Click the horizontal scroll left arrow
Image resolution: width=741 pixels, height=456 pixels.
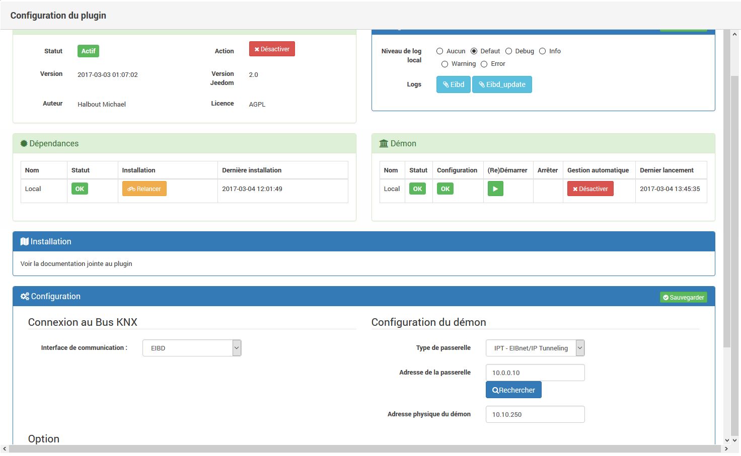pos(5,449)
